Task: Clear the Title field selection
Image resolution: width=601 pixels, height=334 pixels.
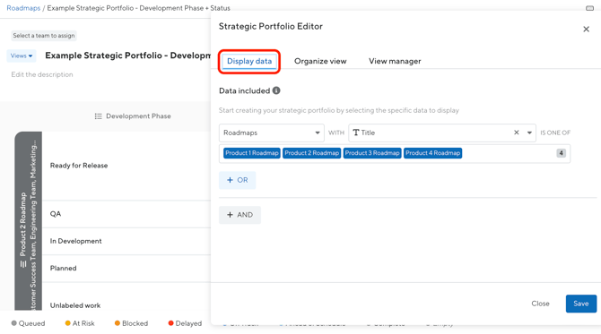Action: 517,133
